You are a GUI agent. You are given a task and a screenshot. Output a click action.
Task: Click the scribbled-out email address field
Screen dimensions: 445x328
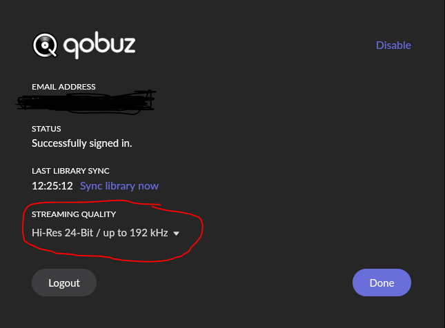click(86, 102)
